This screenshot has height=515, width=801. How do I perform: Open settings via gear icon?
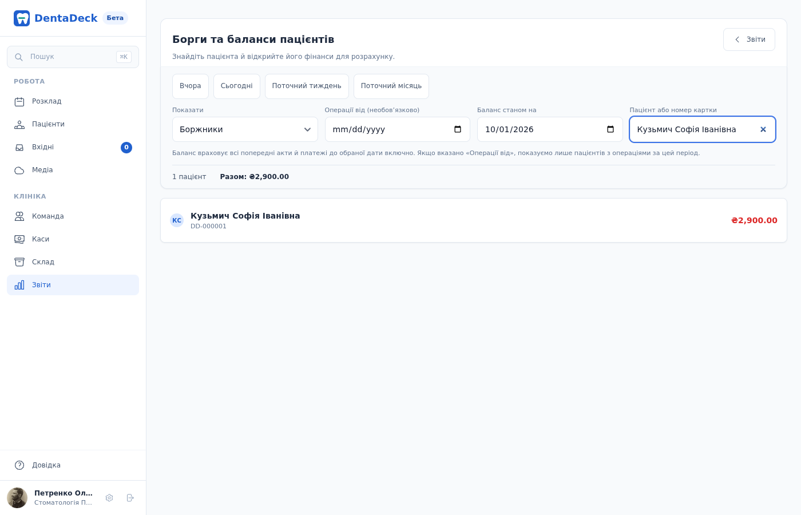tap(109, 498)
